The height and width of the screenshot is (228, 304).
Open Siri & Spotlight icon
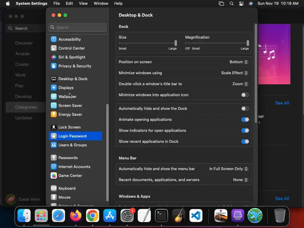[x=54, y=57]
